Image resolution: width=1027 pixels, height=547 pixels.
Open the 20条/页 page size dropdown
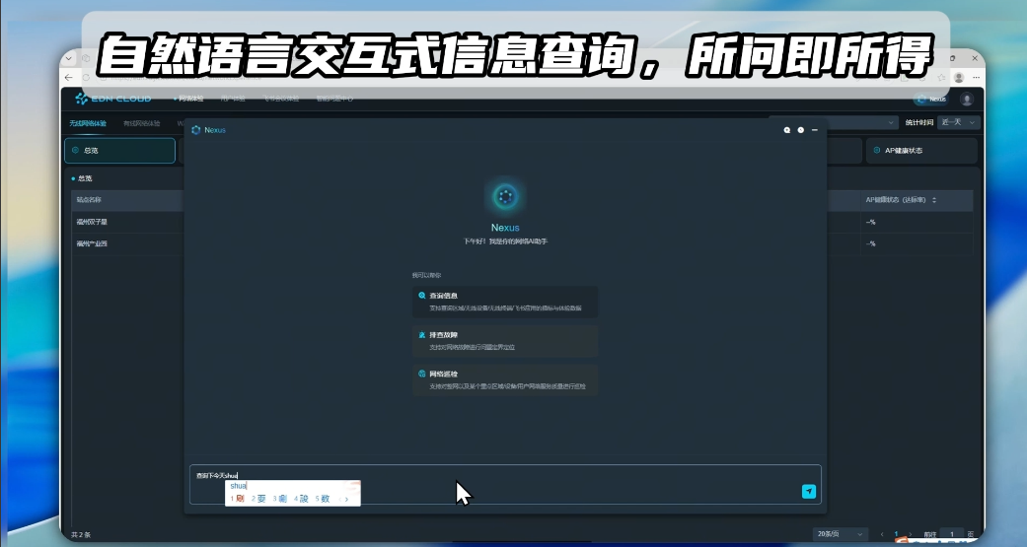click(x=840, y=534)
